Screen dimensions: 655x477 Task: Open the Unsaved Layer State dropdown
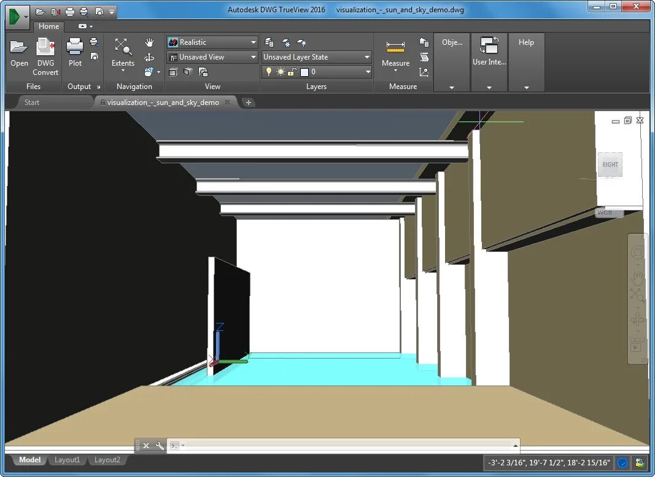316,57
